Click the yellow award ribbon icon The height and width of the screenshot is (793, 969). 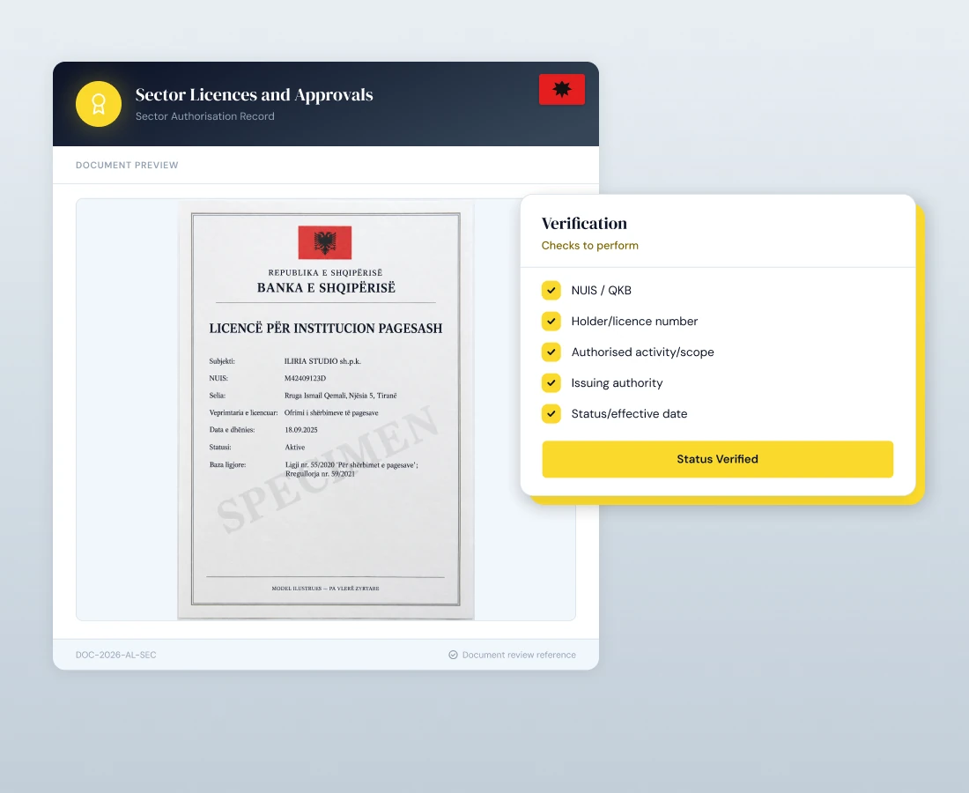[x=99, y=104]
